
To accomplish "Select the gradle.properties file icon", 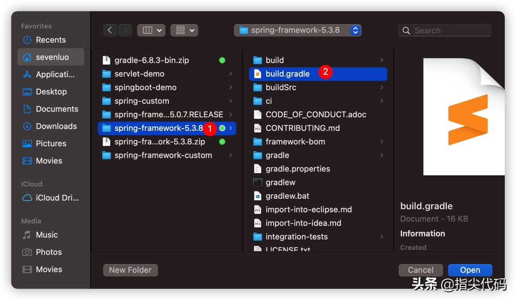I will coord(257,169).
